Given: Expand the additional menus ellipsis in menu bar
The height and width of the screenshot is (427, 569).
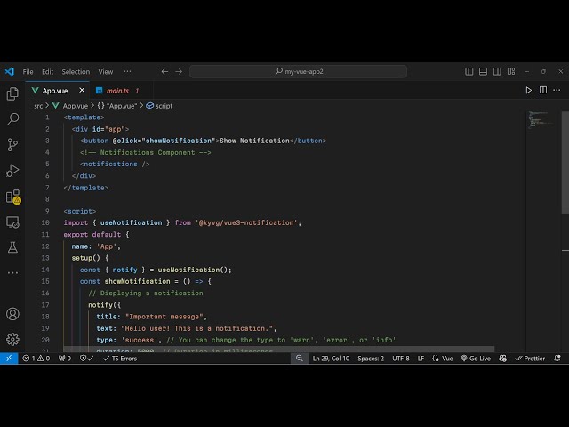Looking at the screenshot, I should click(x=127, y=71).
